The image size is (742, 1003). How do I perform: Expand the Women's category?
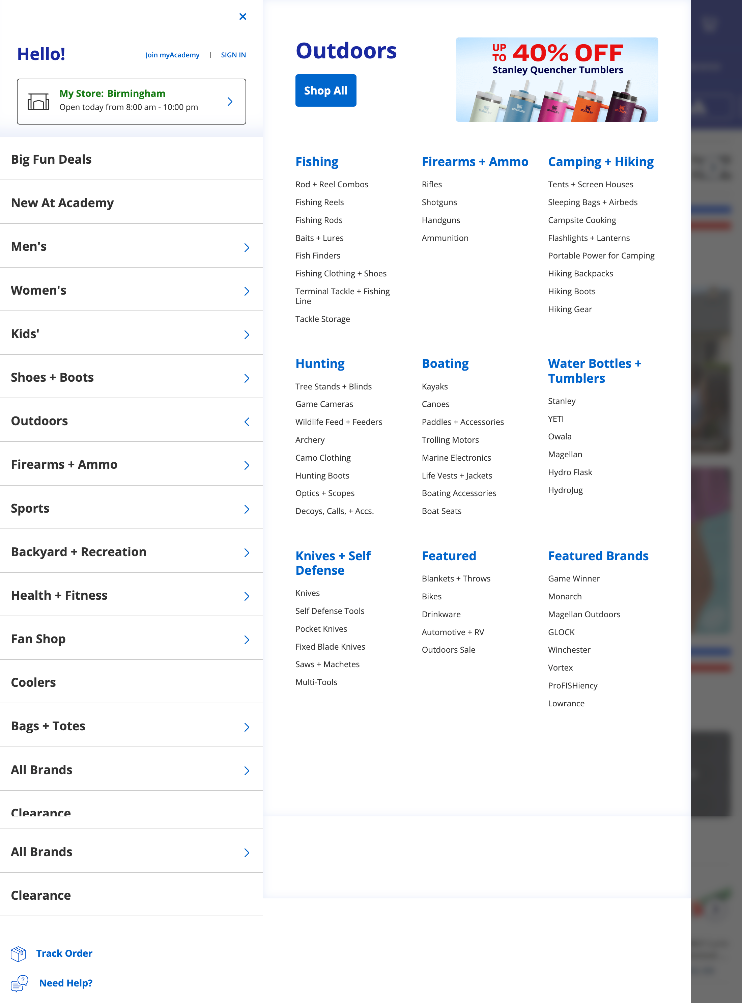247,291
